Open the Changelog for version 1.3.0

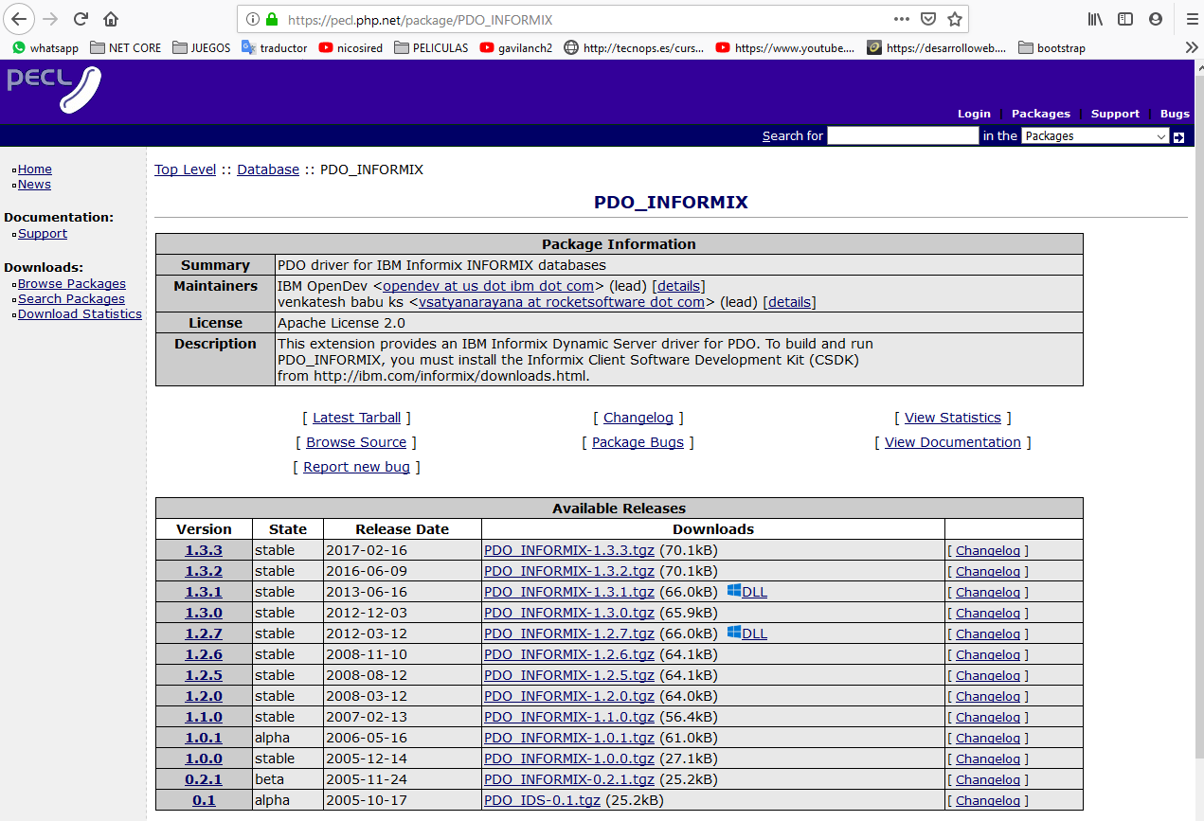pyautogui.click(x=988, y=613)
